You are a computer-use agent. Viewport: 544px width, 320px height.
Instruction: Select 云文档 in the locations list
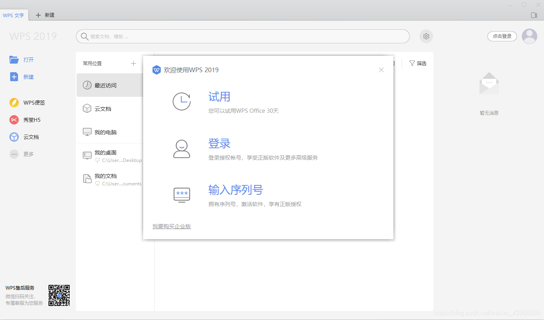pos(110,108)
